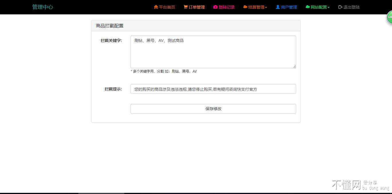Click the shopping cart icon for 订单管理
Image resolution: width=392 pixels, height=194 pixels.
click(186, 7)
